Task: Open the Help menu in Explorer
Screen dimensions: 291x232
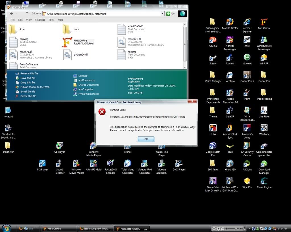Action: (61, 20)
